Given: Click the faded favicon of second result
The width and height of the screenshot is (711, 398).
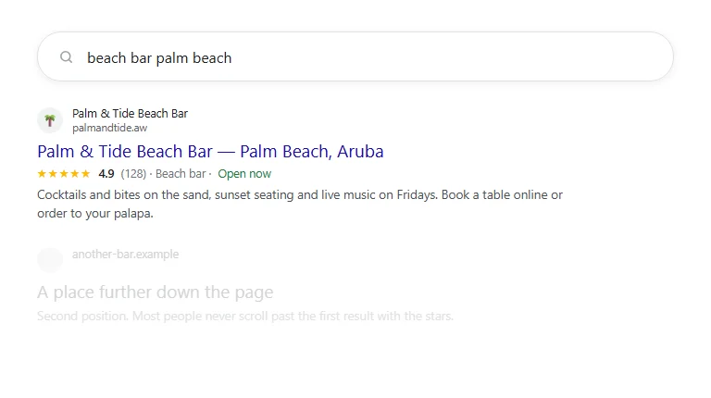Looking at the screenshot, I should click(x=50, y=260).
